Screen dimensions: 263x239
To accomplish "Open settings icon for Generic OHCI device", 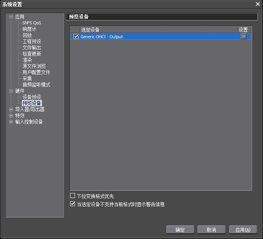I will point(243,36).
